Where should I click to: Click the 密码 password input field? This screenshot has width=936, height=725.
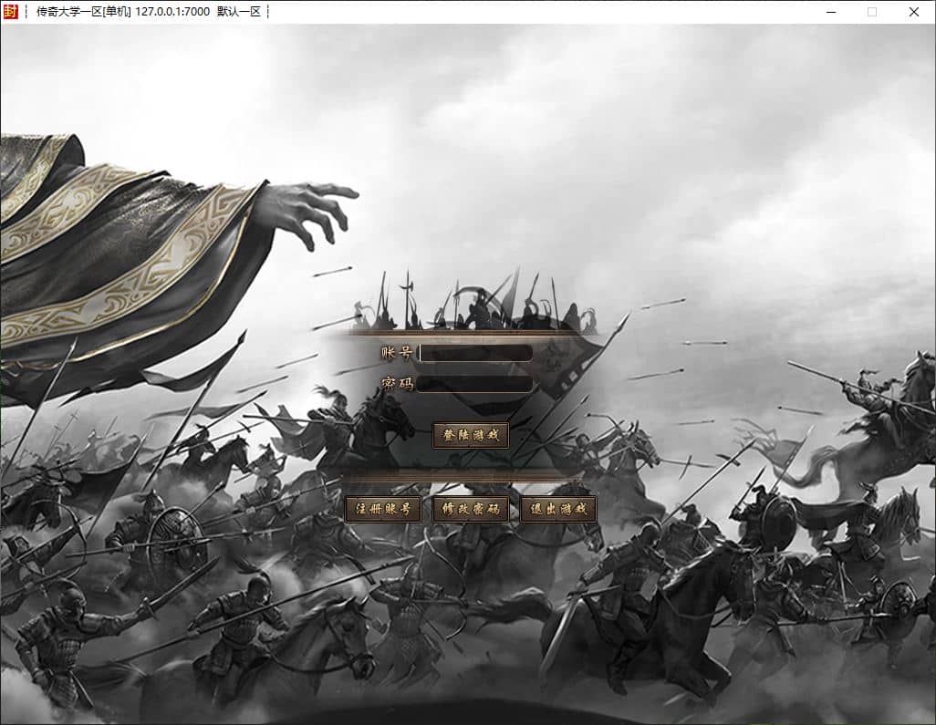pyautogui.click(x=475, y=384)
